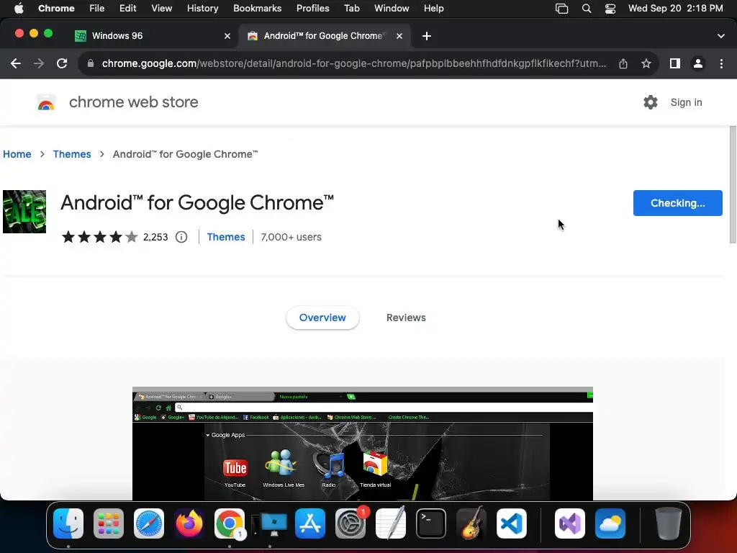The width and height of the screenshot is (737, 553).
Task: Launch Visual Studio Code from the Dock
Action: coord(512,523)
